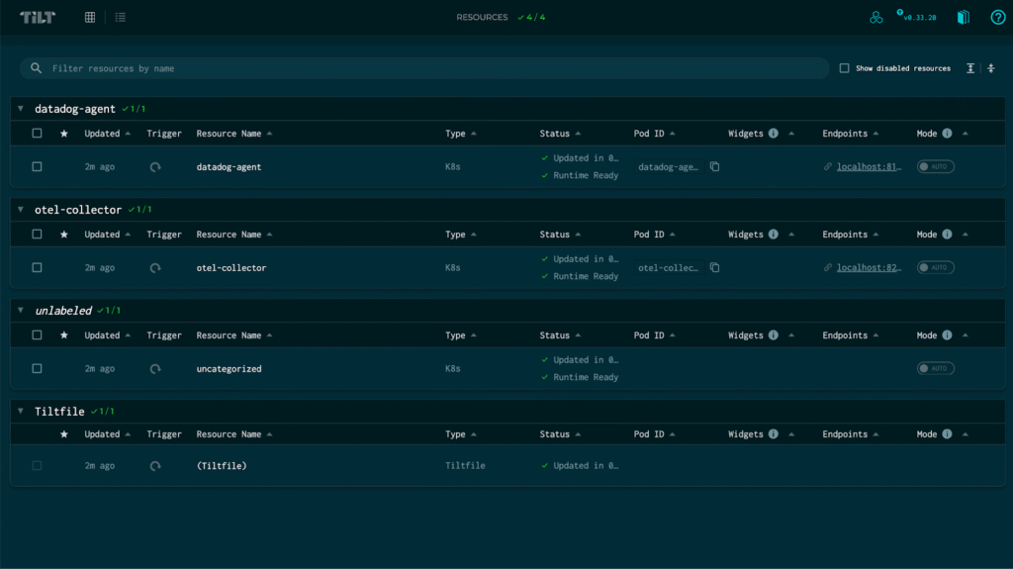1013x569 pixels.
Task: Trigger update for datadog-agent
Action: click(x=155, y=167)
